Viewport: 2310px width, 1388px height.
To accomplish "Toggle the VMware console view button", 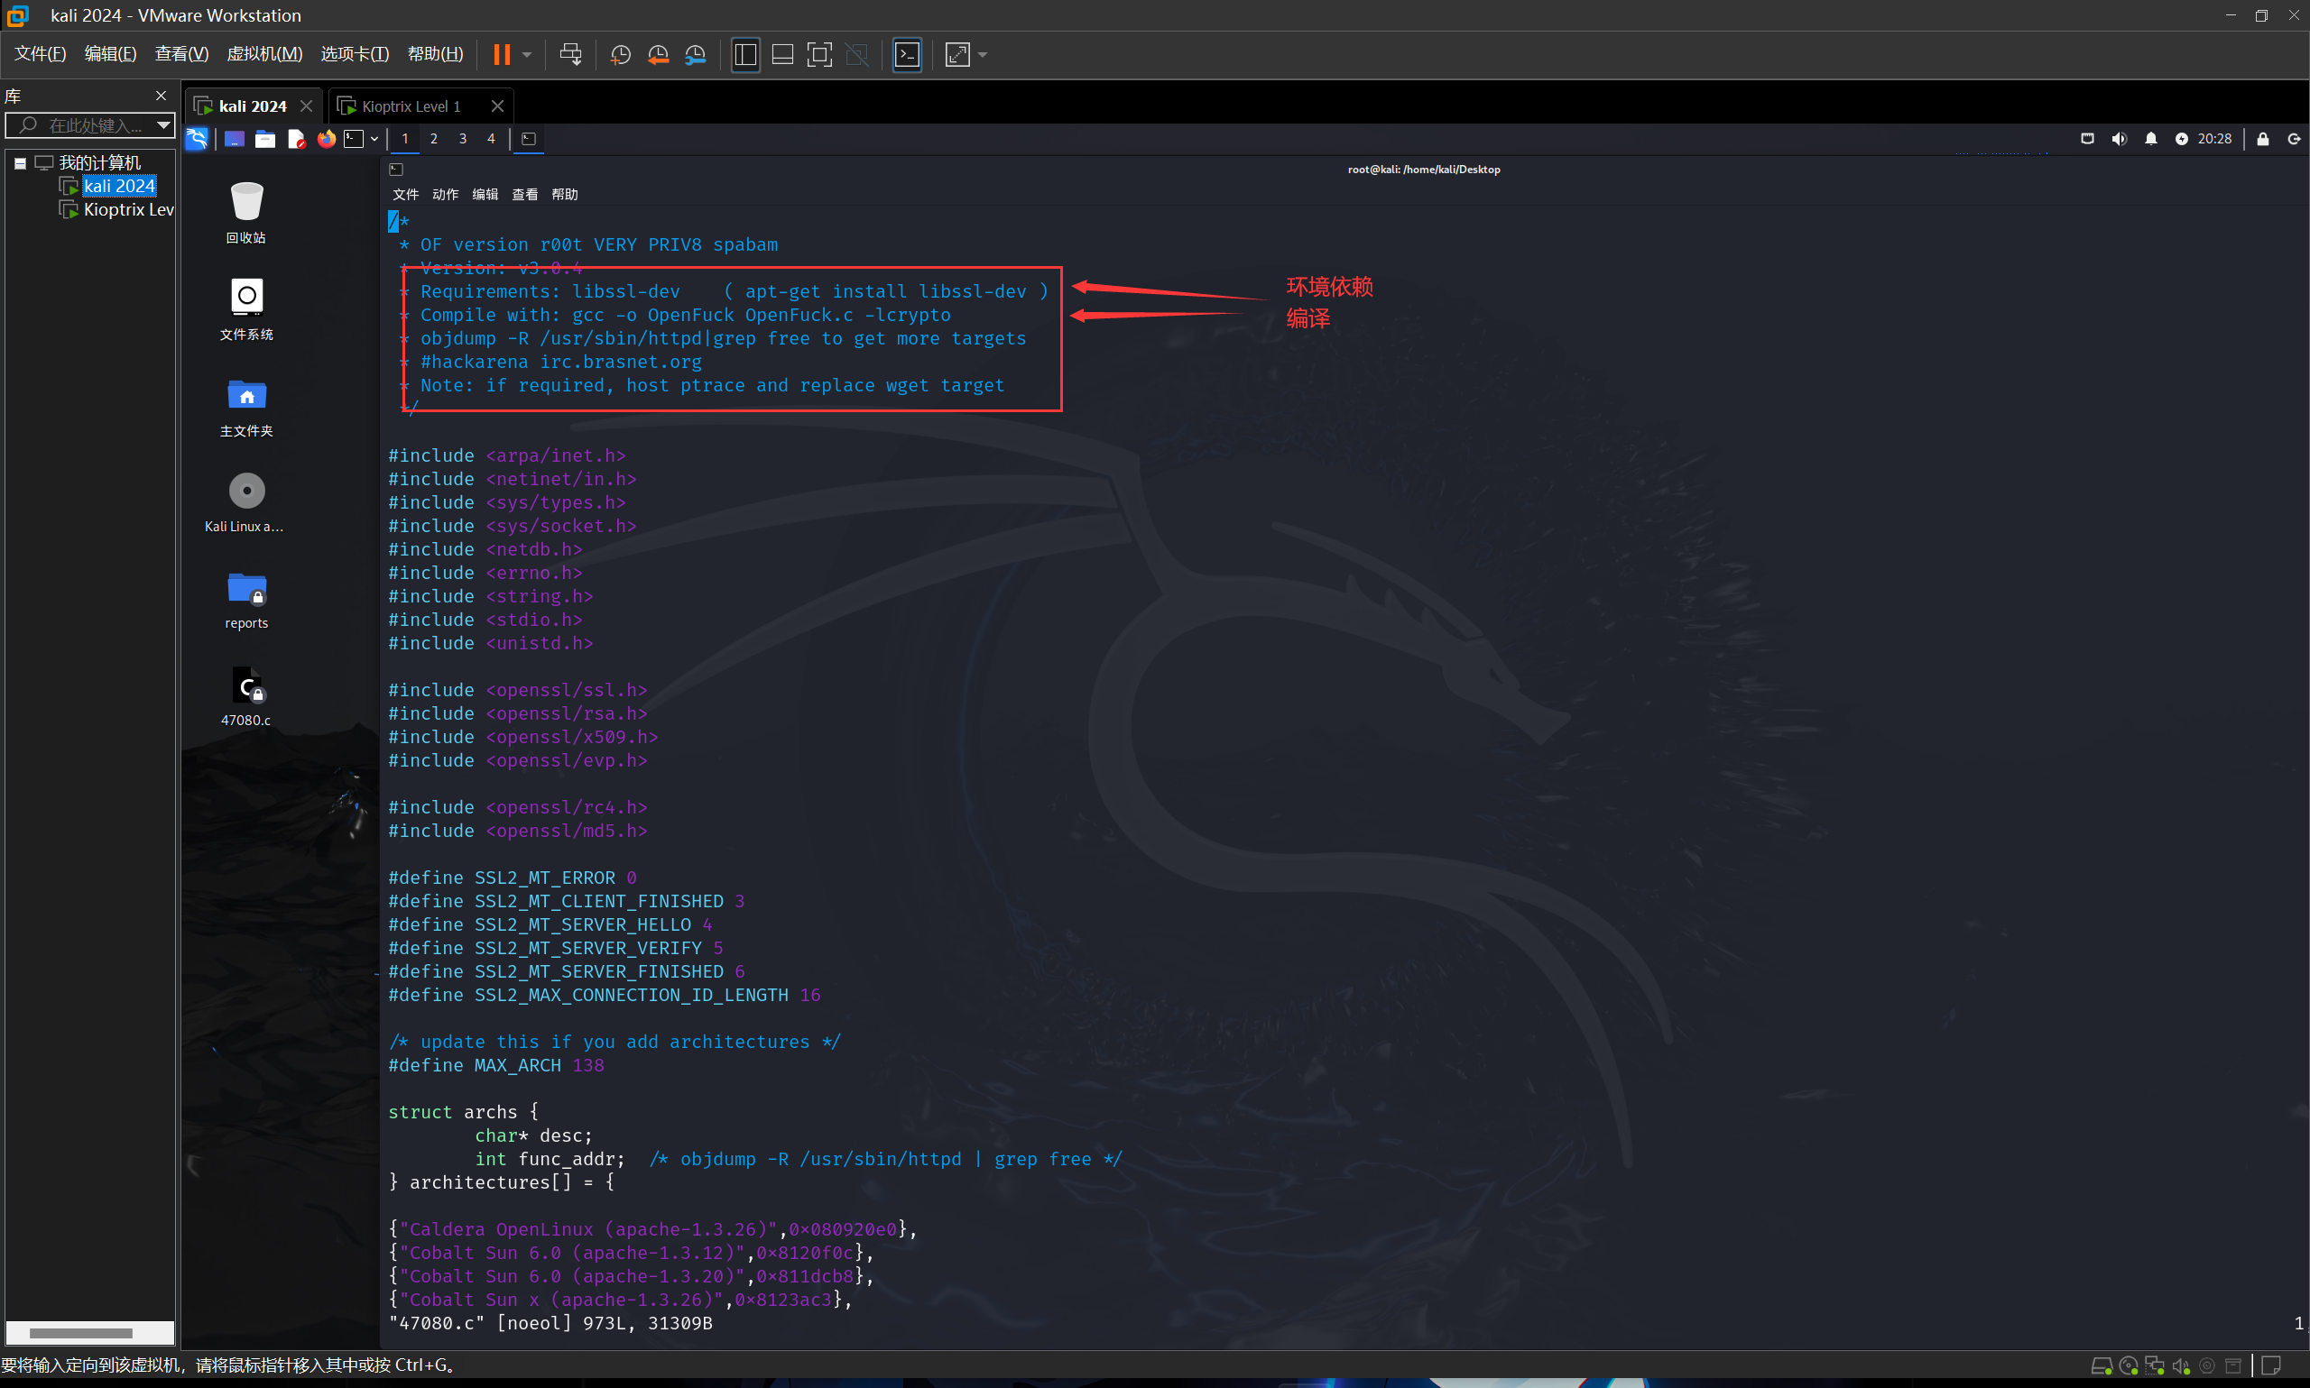I will [907, 54].
